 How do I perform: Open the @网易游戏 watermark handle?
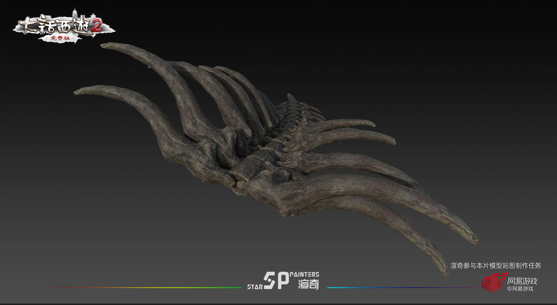click(x=520, y=289)
